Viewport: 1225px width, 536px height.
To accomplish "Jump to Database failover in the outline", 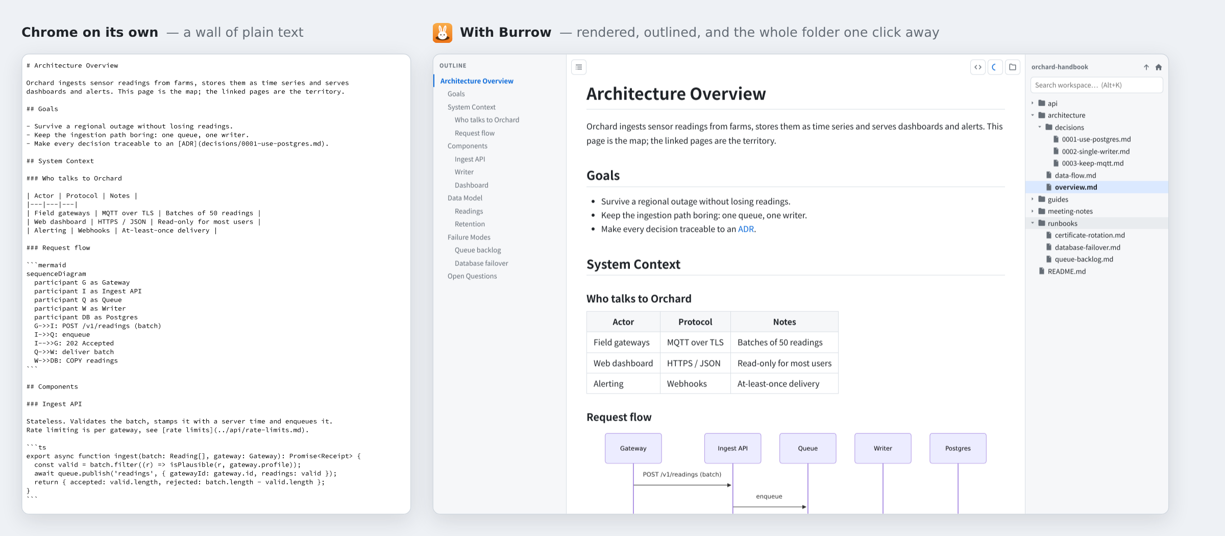I will (481, 263).
